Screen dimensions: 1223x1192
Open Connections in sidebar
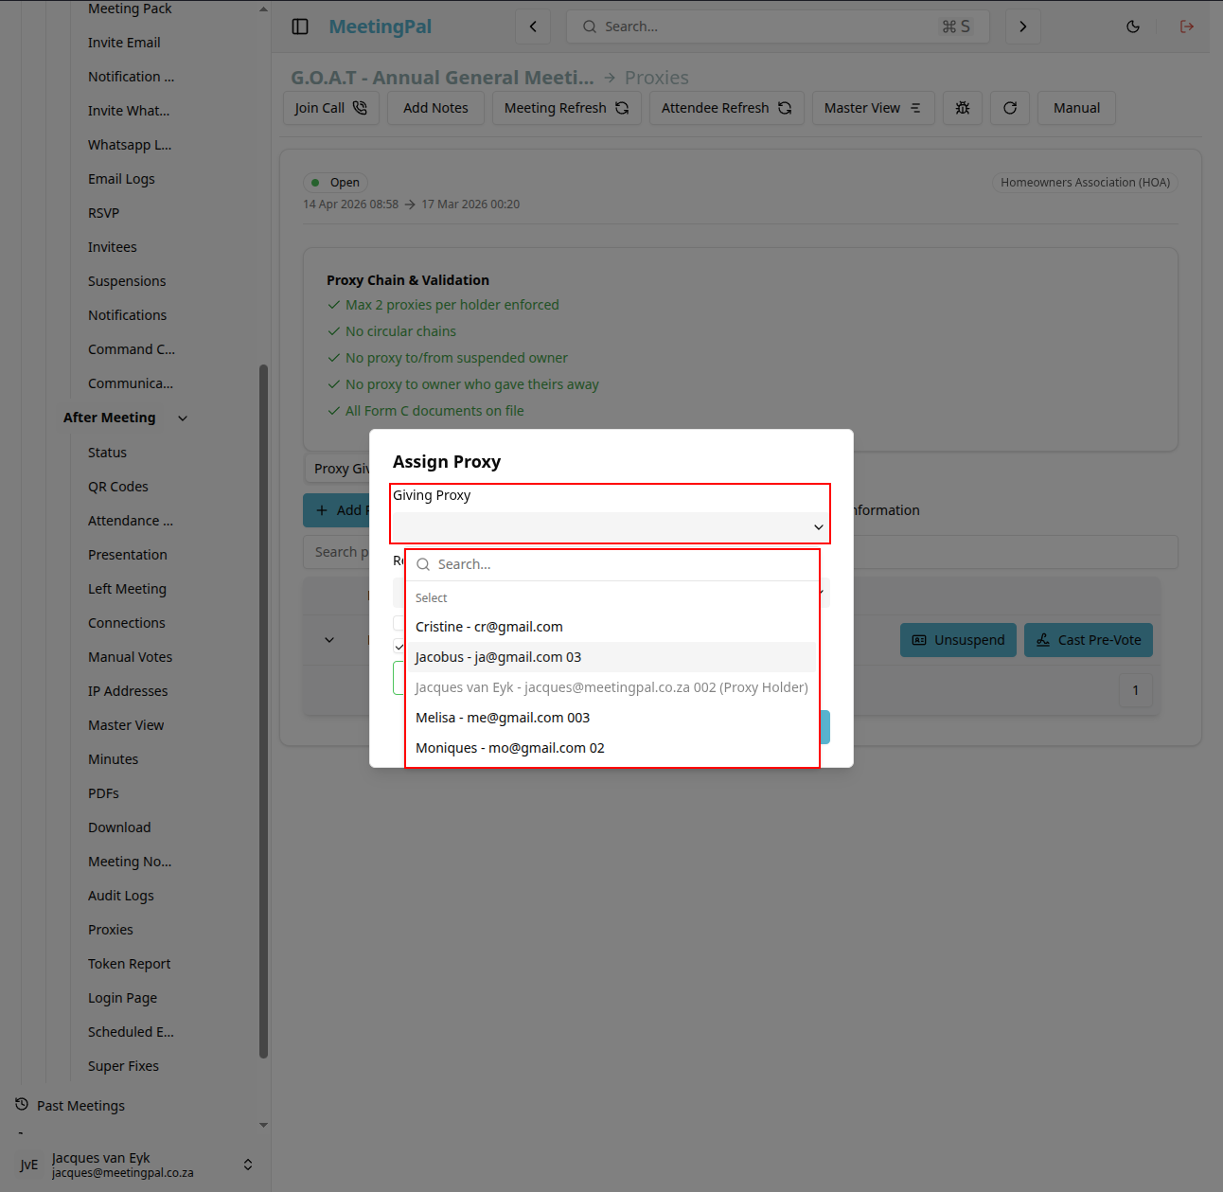point(127,623)
